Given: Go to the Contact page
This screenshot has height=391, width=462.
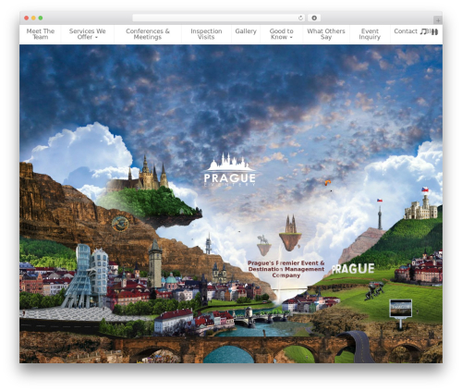Looking at the screenshot, I should 406,31.
